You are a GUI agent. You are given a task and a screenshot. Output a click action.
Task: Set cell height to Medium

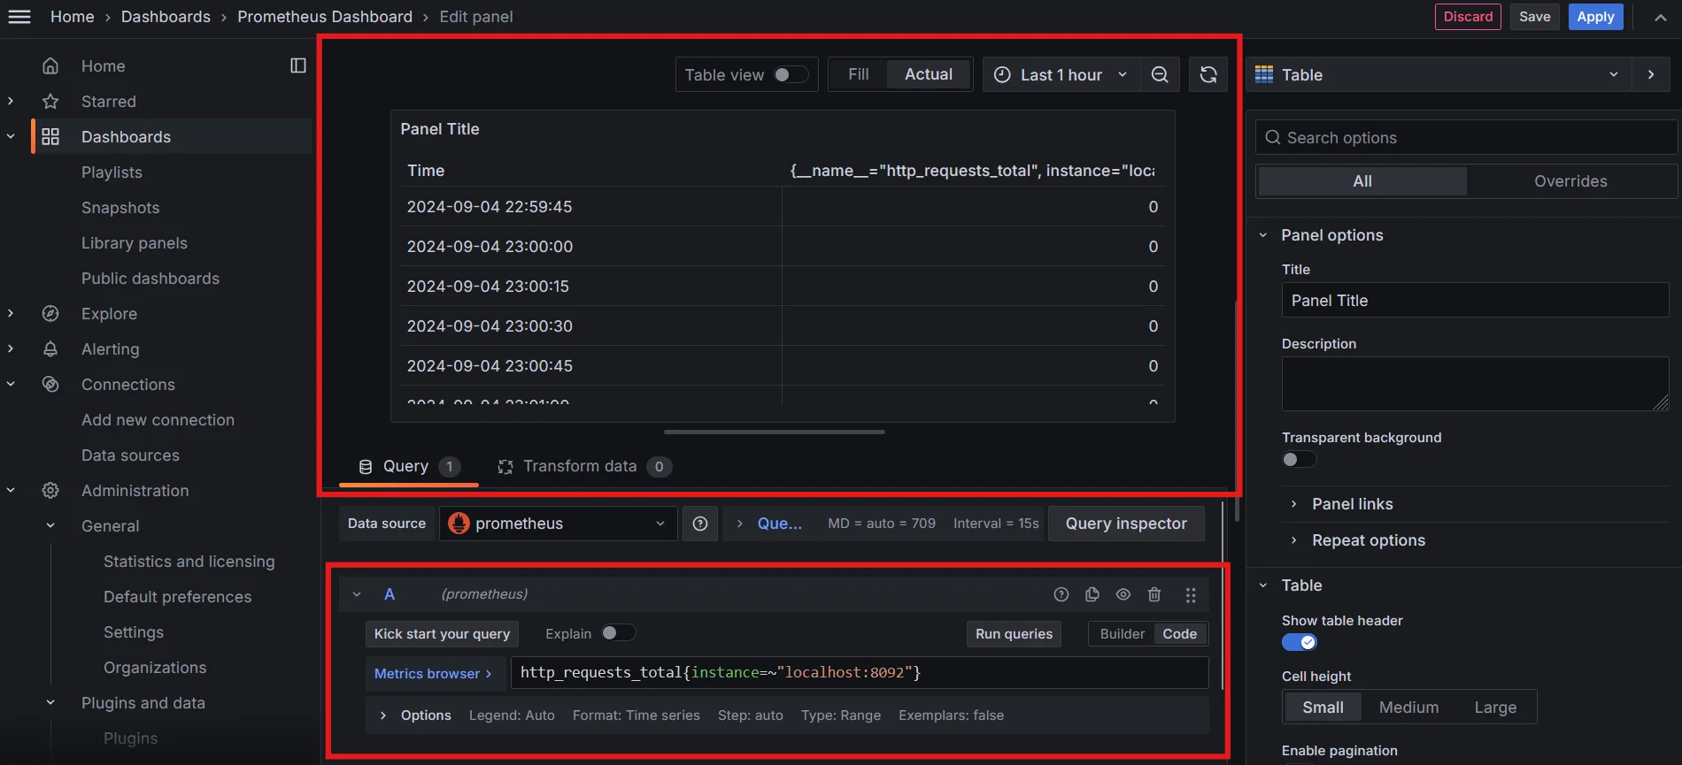[1408, 708]
